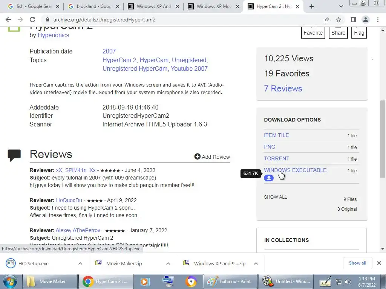
Task: Download the WINDOWS EXECUTABLE file
Action: click(295, 170)
